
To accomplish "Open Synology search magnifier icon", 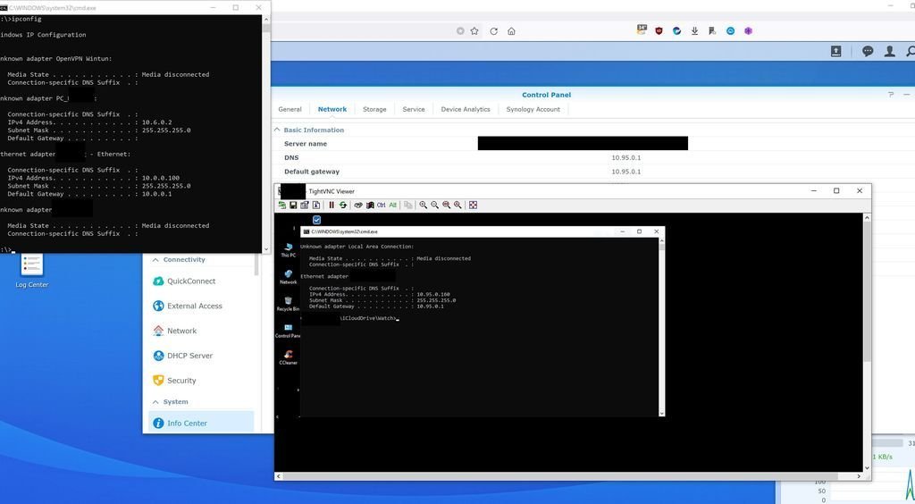I will click(911, 51).
